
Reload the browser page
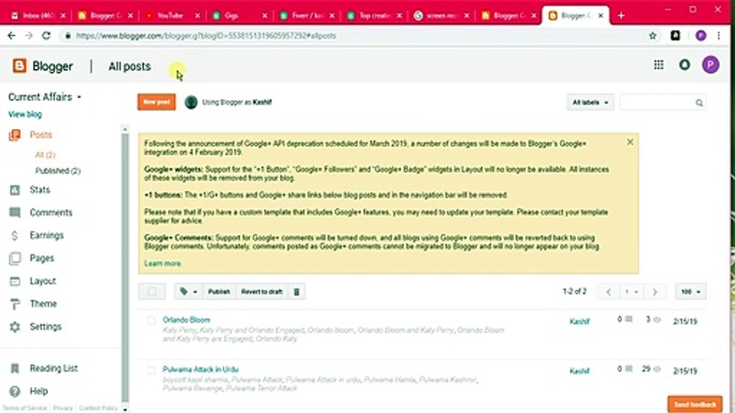click(x=47, y=36)
